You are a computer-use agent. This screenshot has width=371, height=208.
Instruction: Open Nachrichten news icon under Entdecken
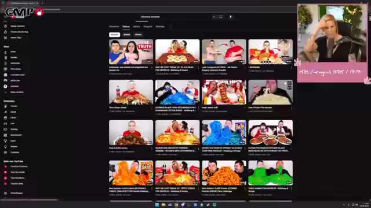tap(5, 135)
